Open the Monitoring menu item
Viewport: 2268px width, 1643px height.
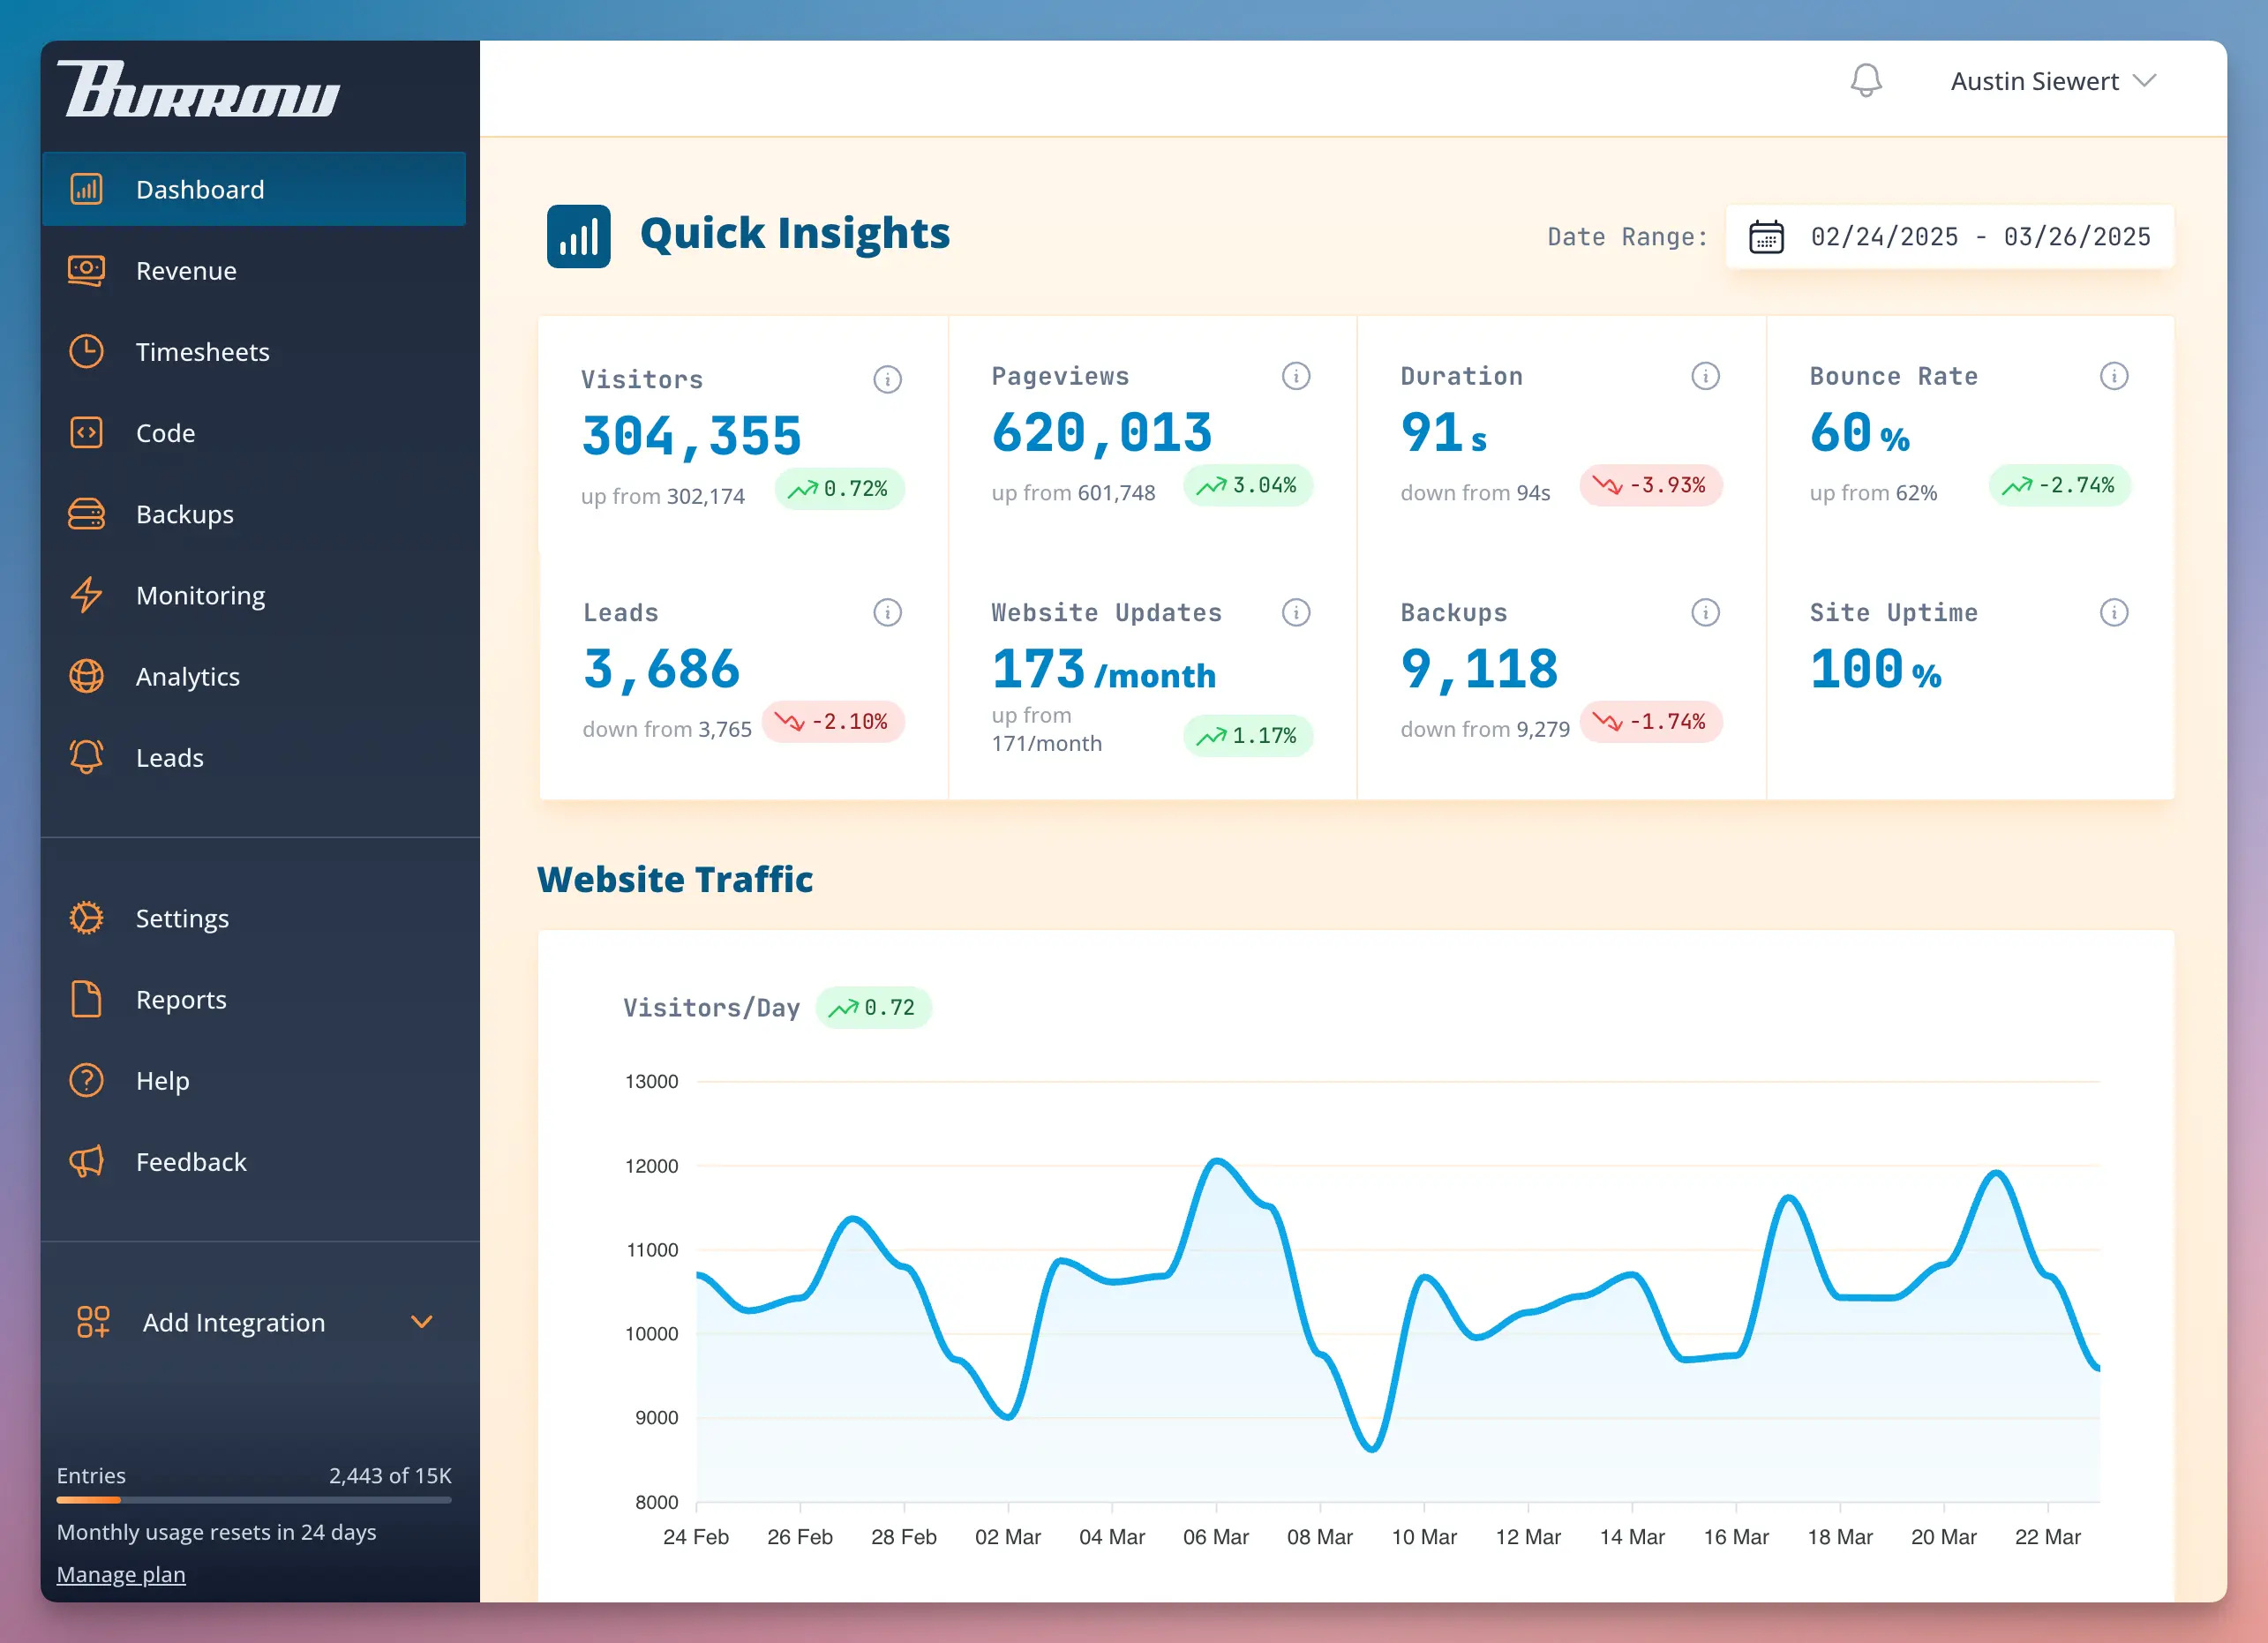click(254, 595)
